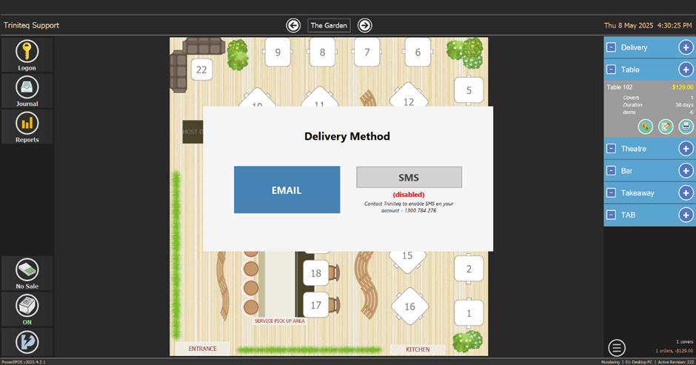Select table 5 on the floor plan
This screenshot has height=365, width=696.
coord(469,90)
